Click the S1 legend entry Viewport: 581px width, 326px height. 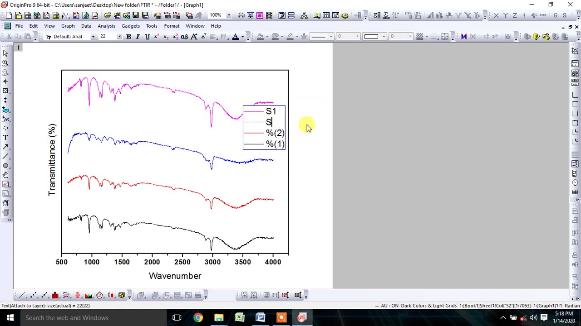(x=271, y=111)
